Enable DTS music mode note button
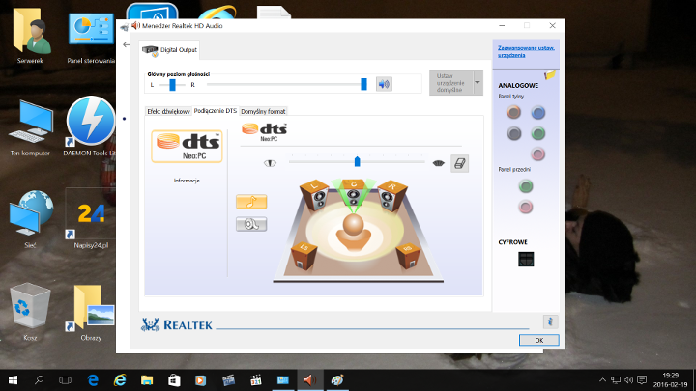Viewport: 696px width, 391px height. 251,202
